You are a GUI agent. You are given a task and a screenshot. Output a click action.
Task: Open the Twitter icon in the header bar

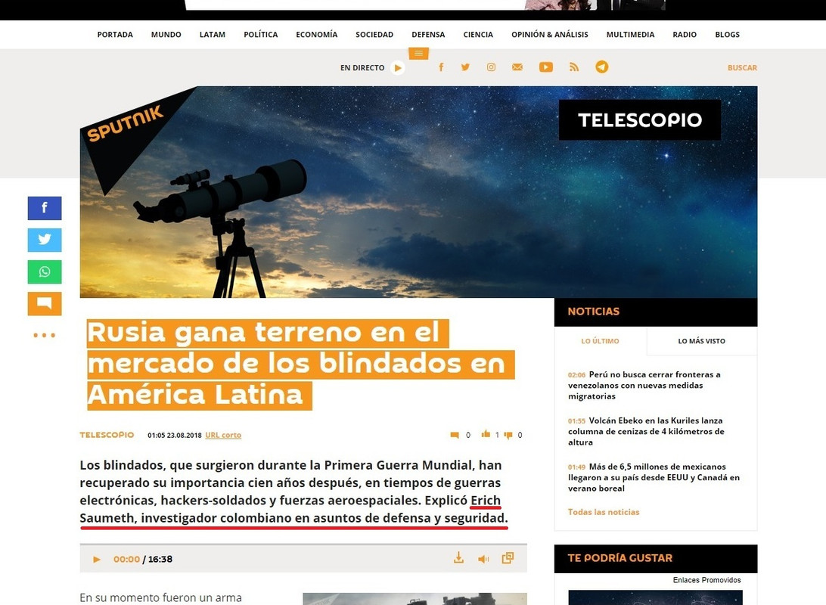pos(465,67)
